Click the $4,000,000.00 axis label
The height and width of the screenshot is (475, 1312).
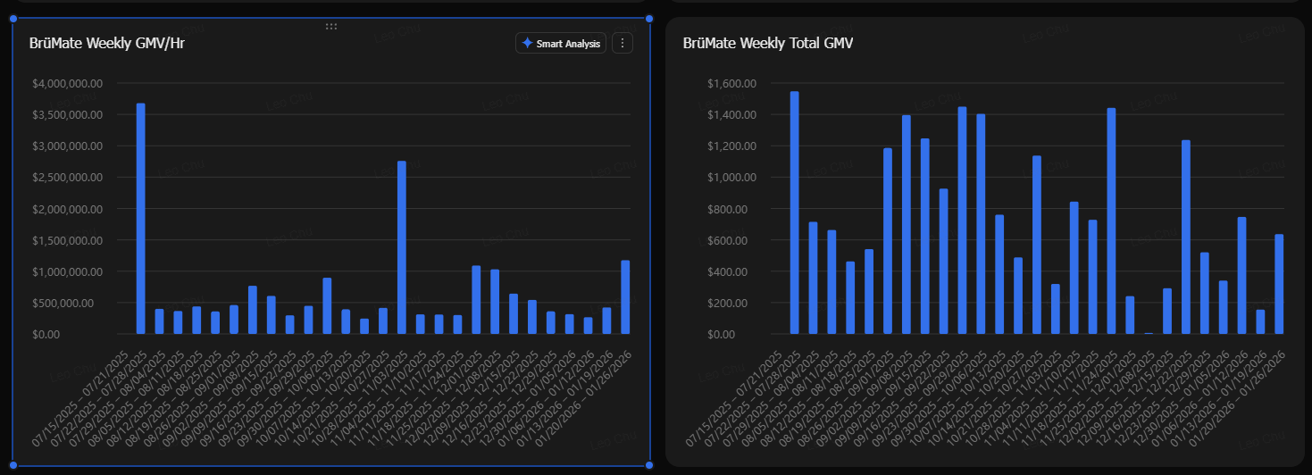pos(68,83)
